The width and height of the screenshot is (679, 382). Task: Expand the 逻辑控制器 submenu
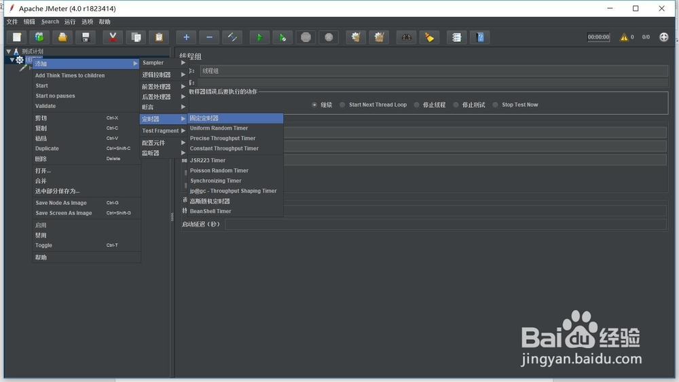(164, 75)
